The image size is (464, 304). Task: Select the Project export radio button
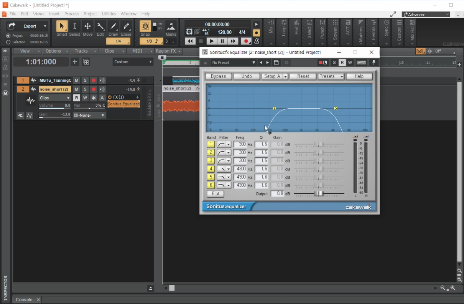[x=8, y=36]
